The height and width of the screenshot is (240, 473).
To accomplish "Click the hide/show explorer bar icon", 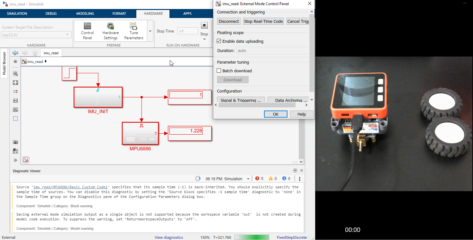I will pos(15,61).
